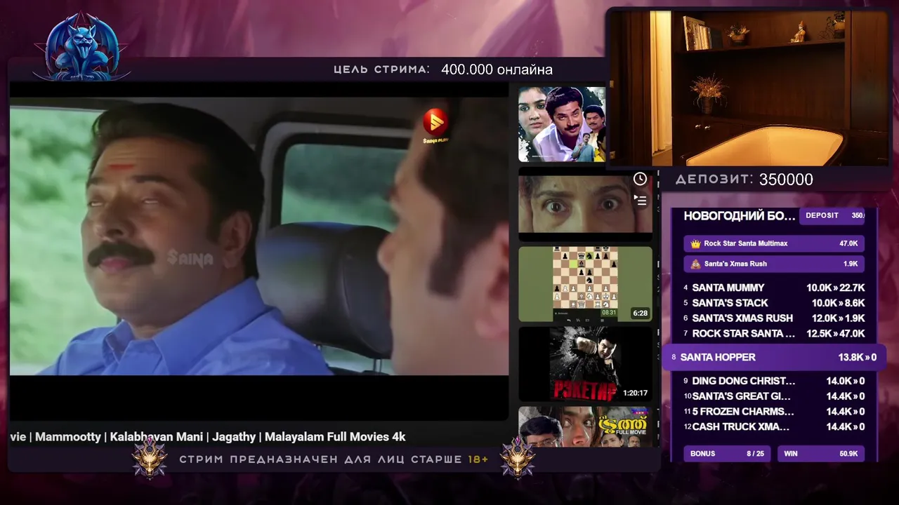Select the SANTA MUMMY row
Viewport: 899px width, 505px height.
pos(774,288)
